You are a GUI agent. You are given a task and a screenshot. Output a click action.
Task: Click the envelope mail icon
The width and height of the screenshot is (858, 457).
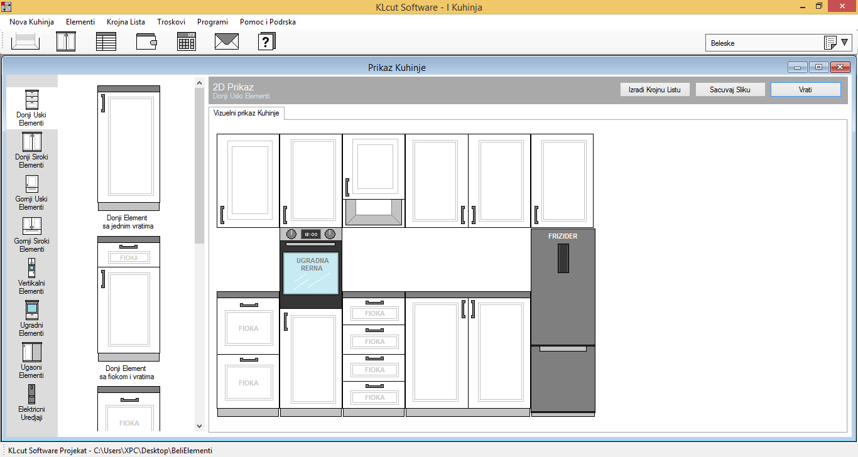point(227,41)
